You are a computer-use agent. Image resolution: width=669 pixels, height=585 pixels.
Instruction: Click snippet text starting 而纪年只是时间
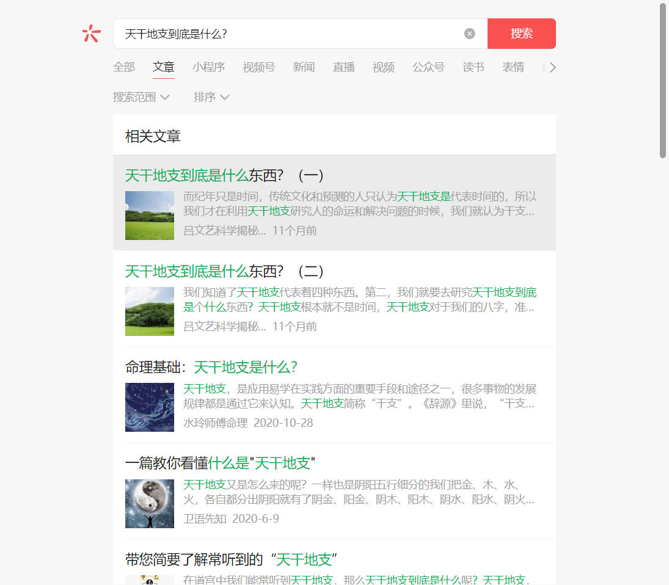(x=360, y=204)
